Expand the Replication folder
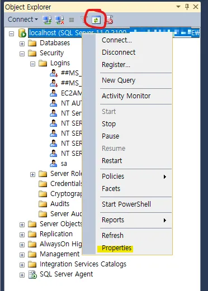The width and height of the screenshot is (208, 291). (x=22, y=235)
